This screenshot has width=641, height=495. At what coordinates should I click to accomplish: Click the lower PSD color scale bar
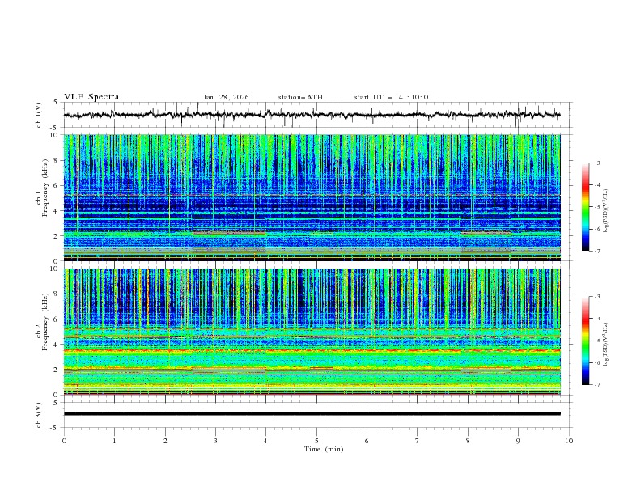tap(585, 341)
